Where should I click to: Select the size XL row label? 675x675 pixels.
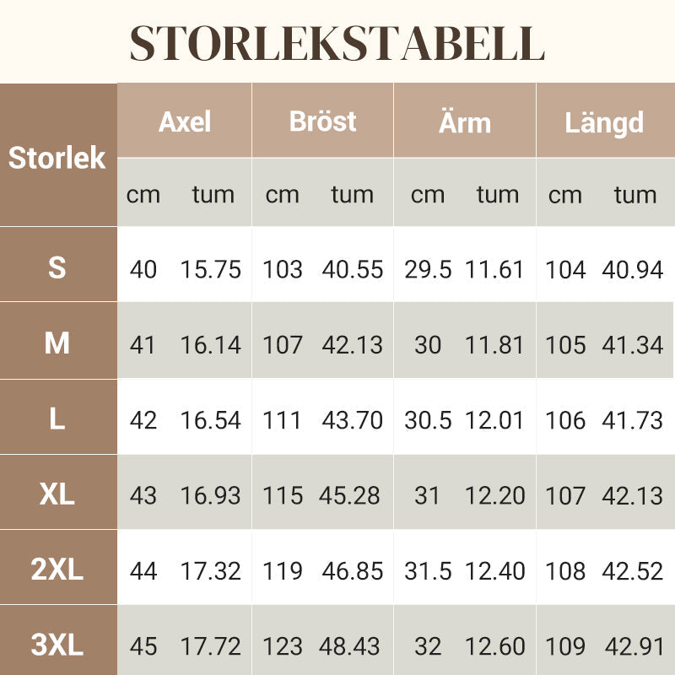click(58, 492)
